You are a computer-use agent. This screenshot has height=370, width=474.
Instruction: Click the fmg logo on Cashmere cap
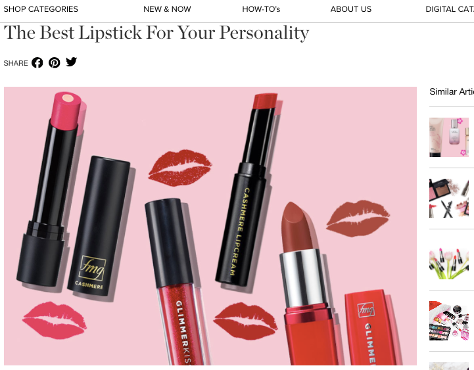click(93, 268)
